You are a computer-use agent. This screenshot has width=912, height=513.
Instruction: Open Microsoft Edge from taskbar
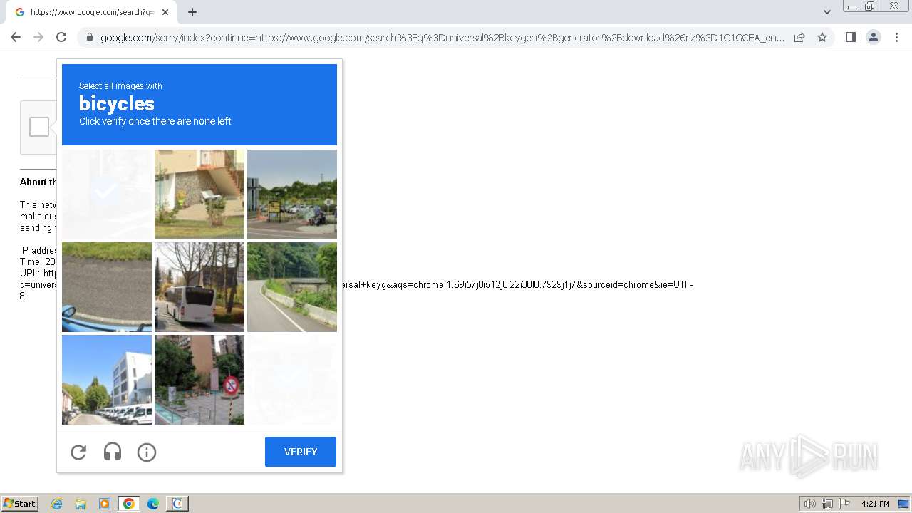[153, 504]
